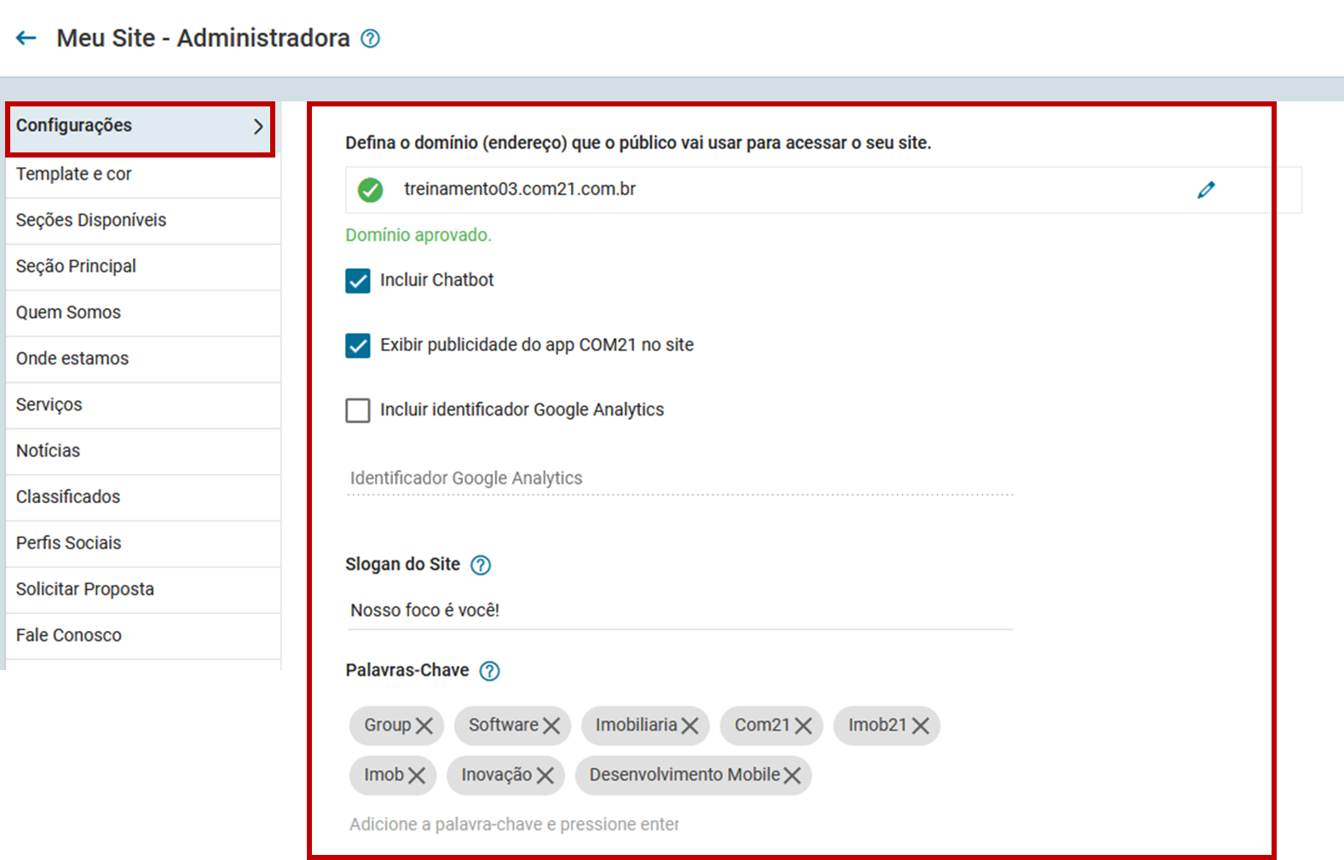Viewport: 1344px width, 860px height.
Task: Open Slogan do Site help icon
Action: click(481, 565)
